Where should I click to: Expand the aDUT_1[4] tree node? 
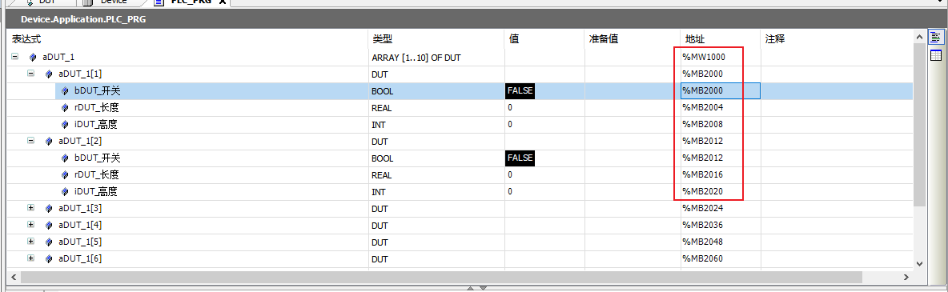click(31, 225)
